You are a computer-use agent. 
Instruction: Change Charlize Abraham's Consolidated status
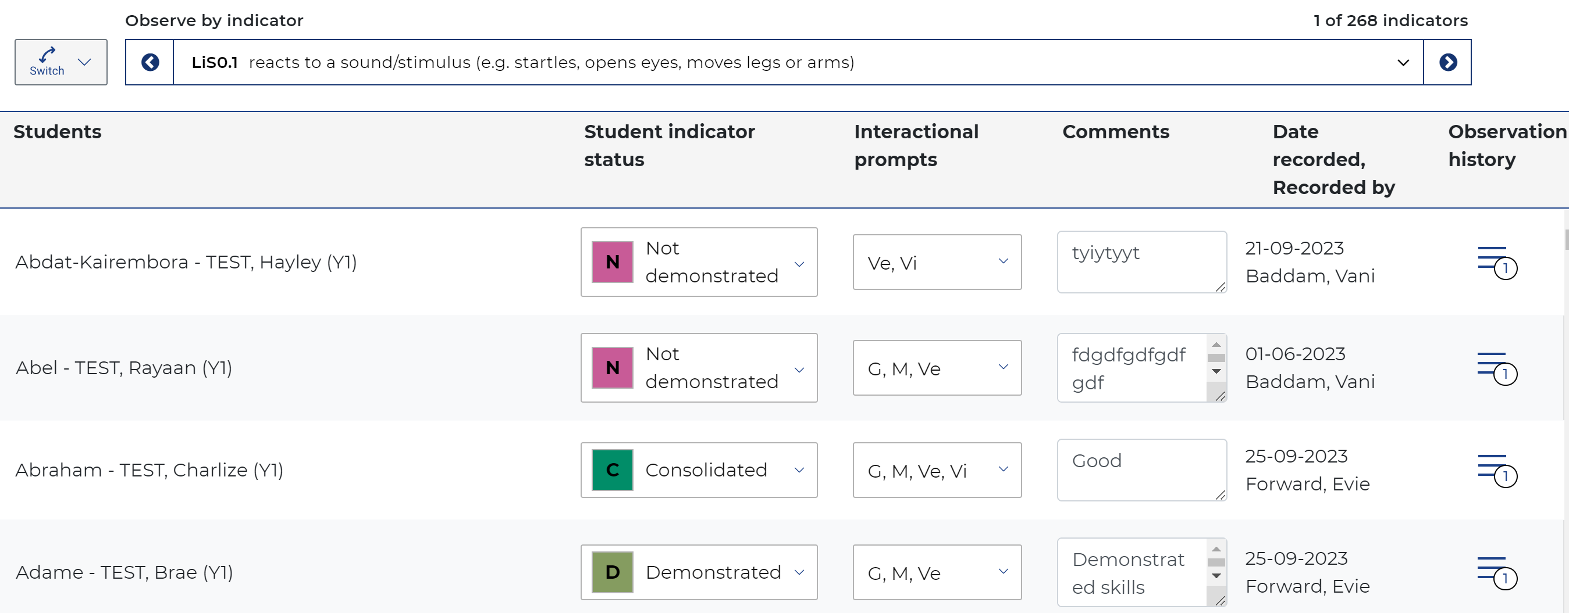[x=699, y=470]
